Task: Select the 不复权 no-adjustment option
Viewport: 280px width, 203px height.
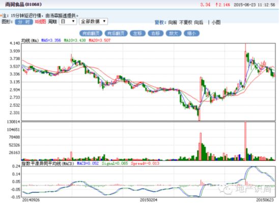Action: click(x=185, y=22)
